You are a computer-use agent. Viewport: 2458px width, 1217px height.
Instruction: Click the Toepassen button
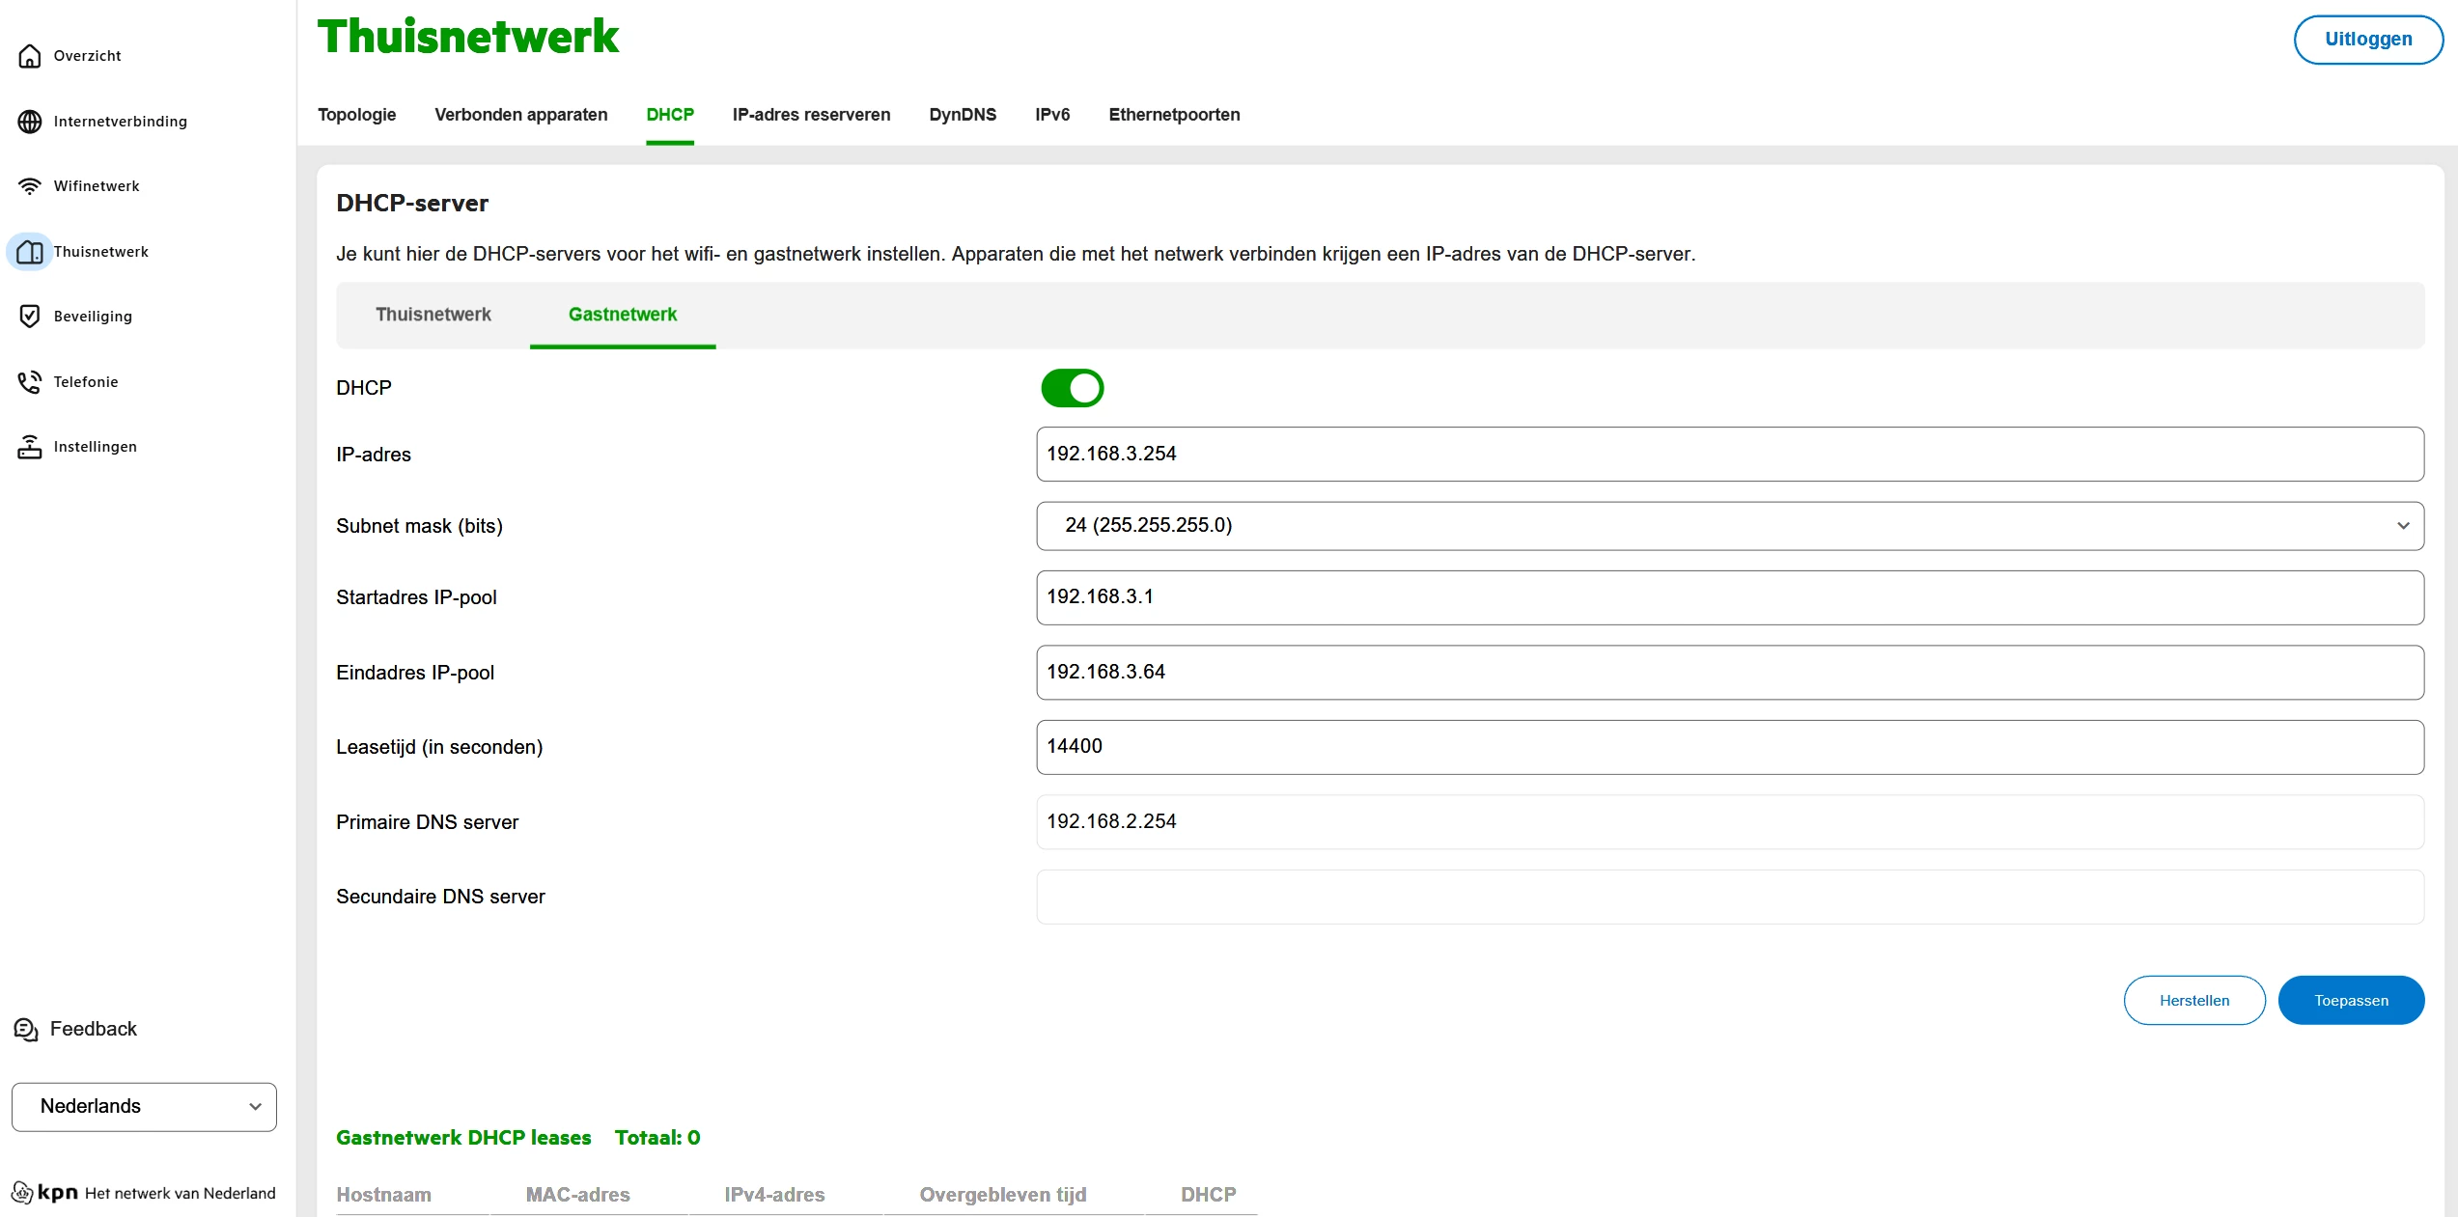click(2350, 1001)
